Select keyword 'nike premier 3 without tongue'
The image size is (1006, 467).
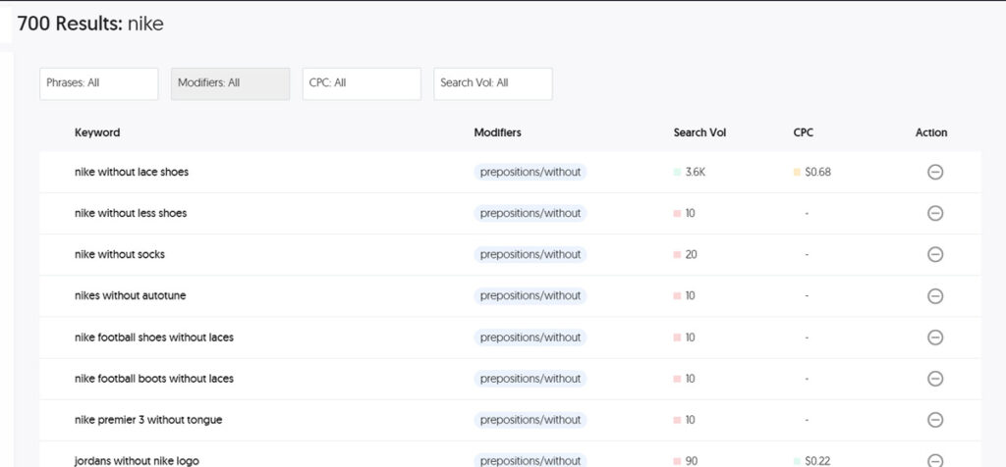tap(148, 420)
